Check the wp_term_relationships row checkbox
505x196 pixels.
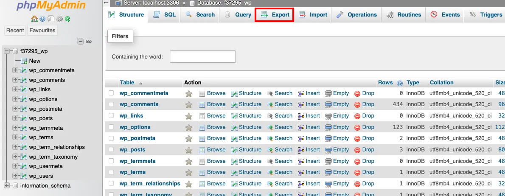(111, 183)
